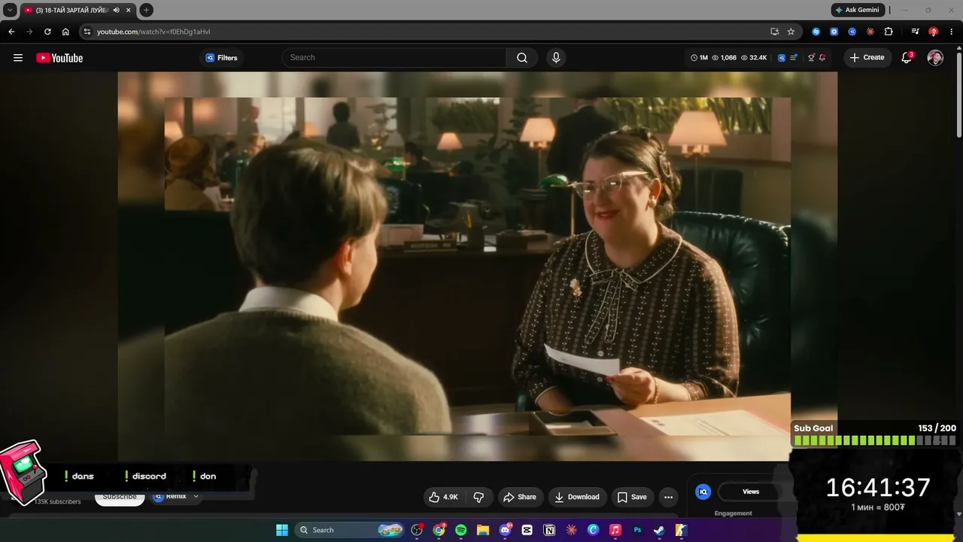Click the 1M clock stat
Image resolution: width=963 pixels, height=542 pixels.
tap(700, 58)
